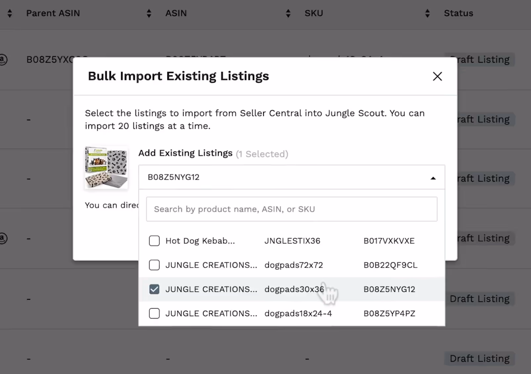Select ASIN B017VXKVXE text

click(389, 241)
